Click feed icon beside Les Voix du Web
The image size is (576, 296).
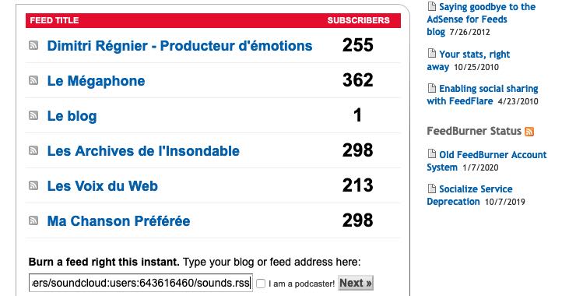click(x=33, y=185)
